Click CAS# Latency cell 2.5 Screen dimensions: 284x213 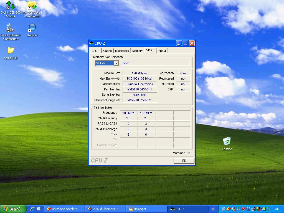point(146,118)
